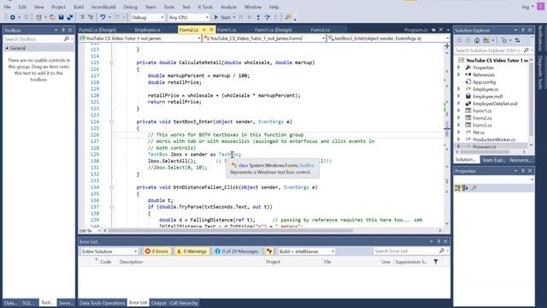Click the editor split window handle icon
Screen dimensions: 547x308
(x=447, y=45)
